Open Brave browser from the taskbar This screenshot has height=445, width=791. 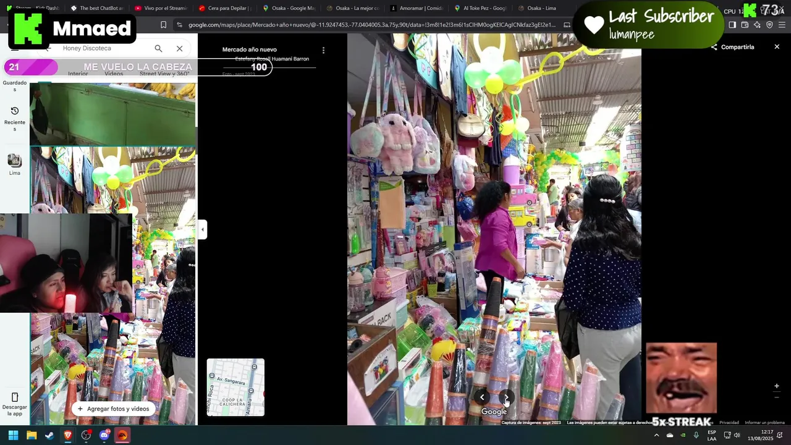(x=68, y=435)
